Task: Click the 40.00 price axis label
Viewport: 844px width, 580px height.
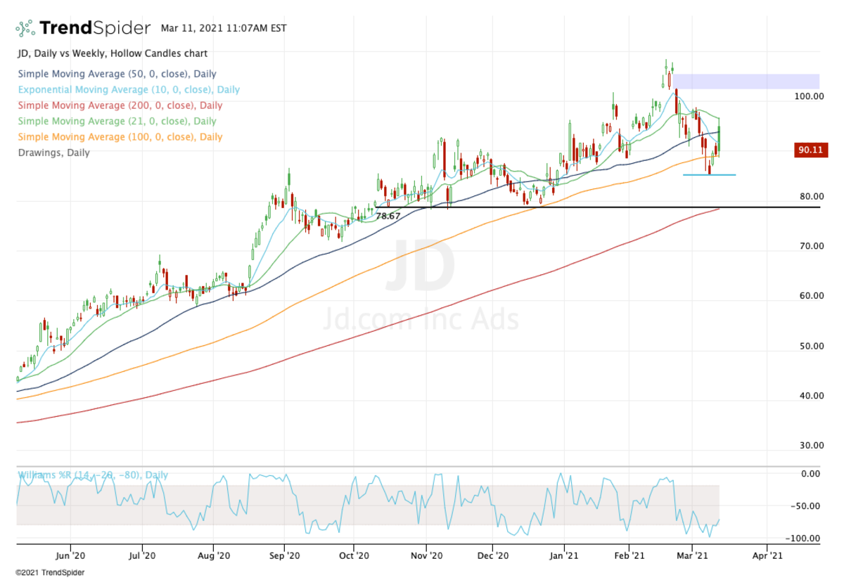Action: (x=811, y=396)
